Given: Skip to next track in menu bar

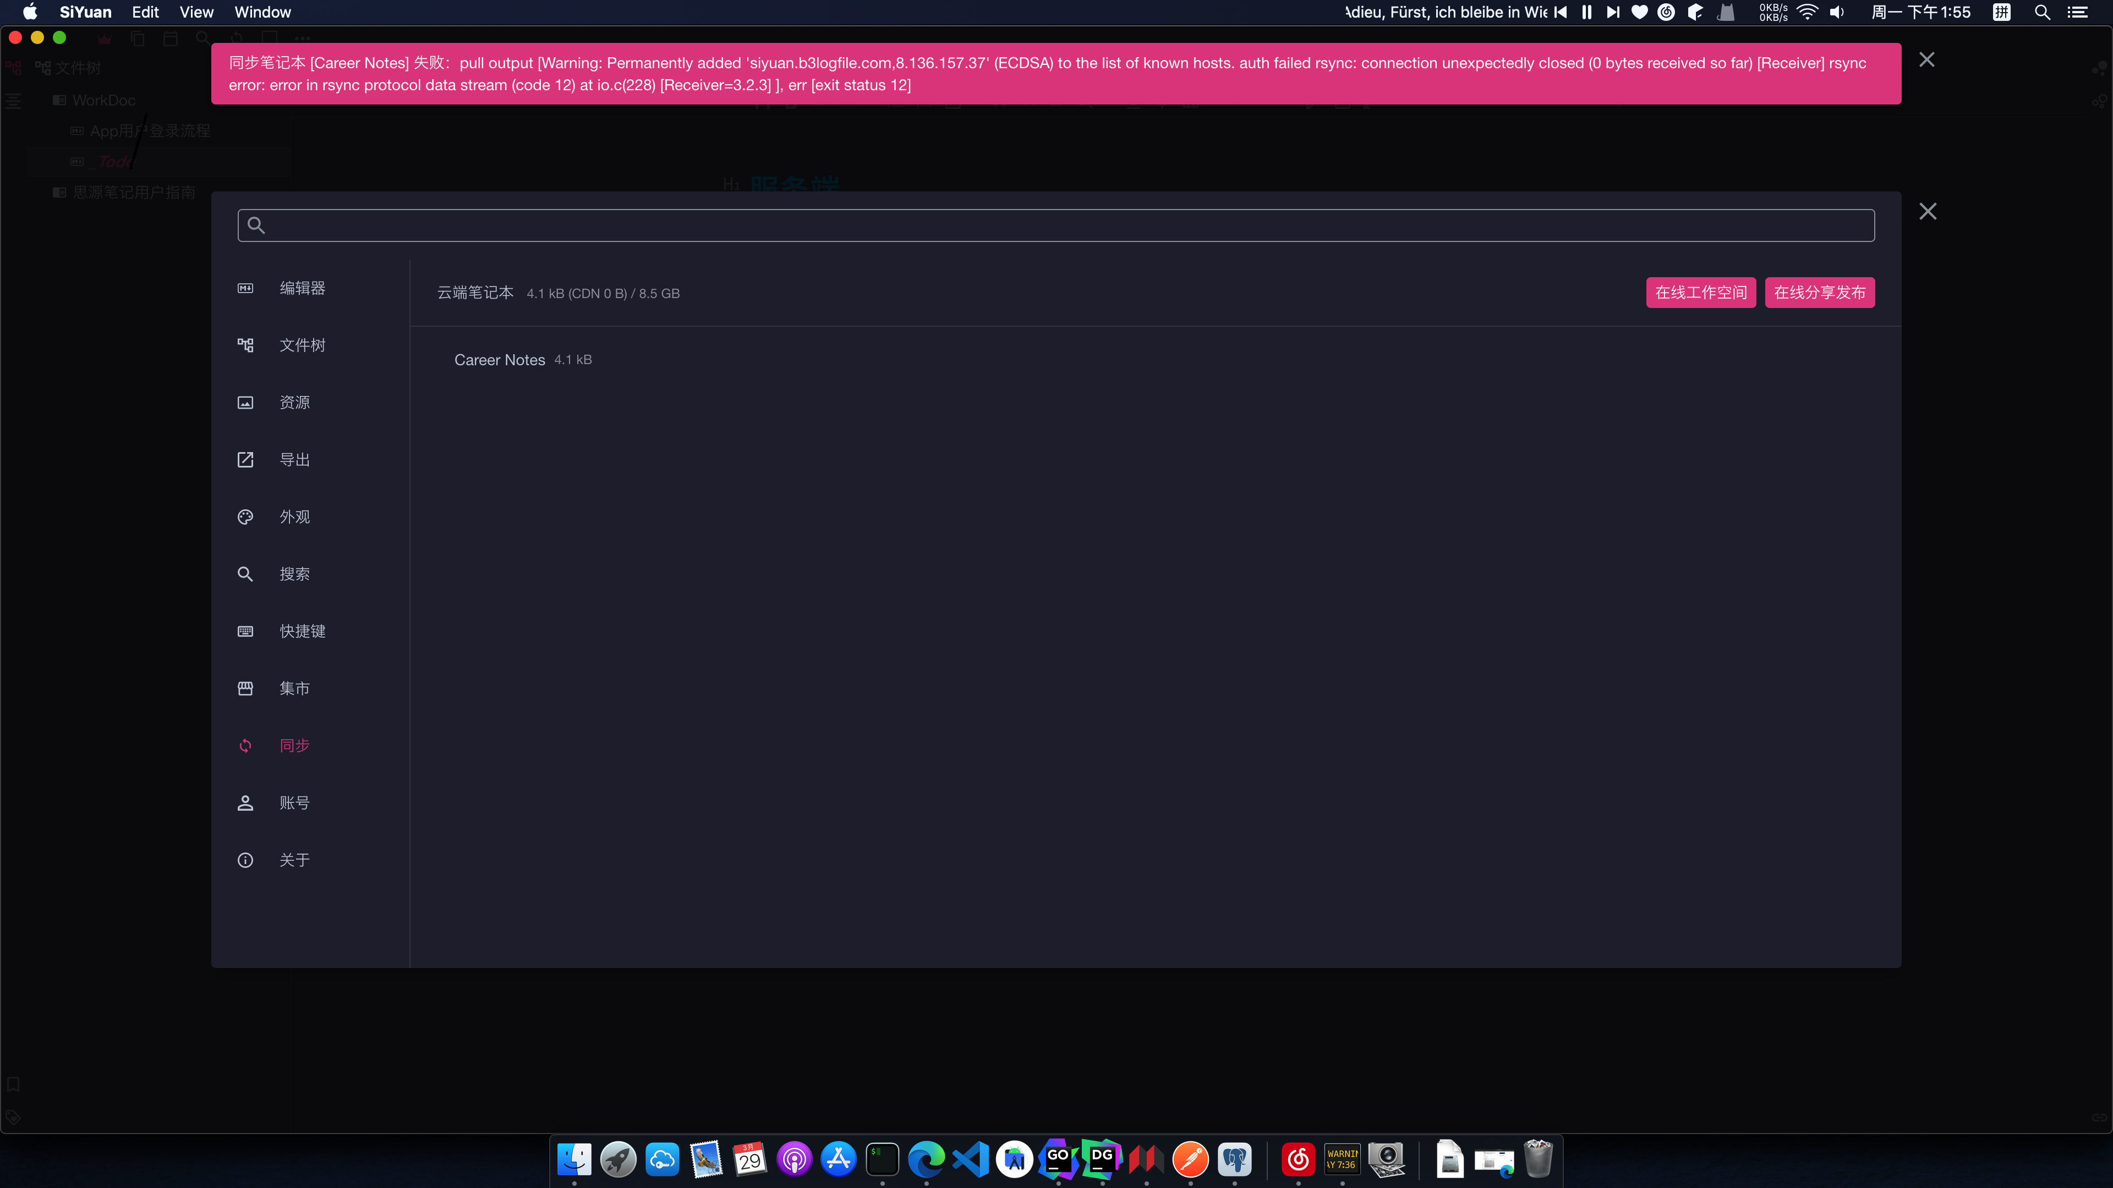Looking at the screenshot, I should 1613,12.
